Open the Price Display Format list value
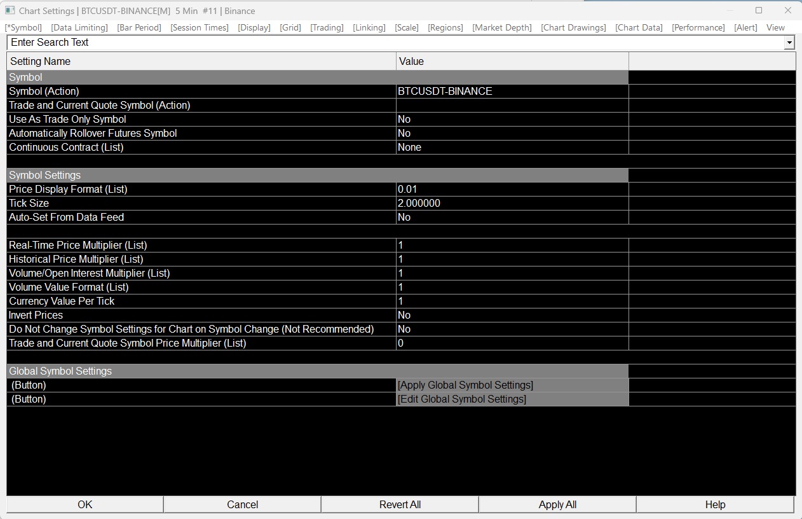802x519 pixels. coord(512,190)
